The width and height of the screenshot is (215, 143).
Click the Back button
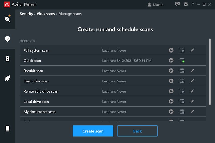pyautogui.click(x=137, y=131)
